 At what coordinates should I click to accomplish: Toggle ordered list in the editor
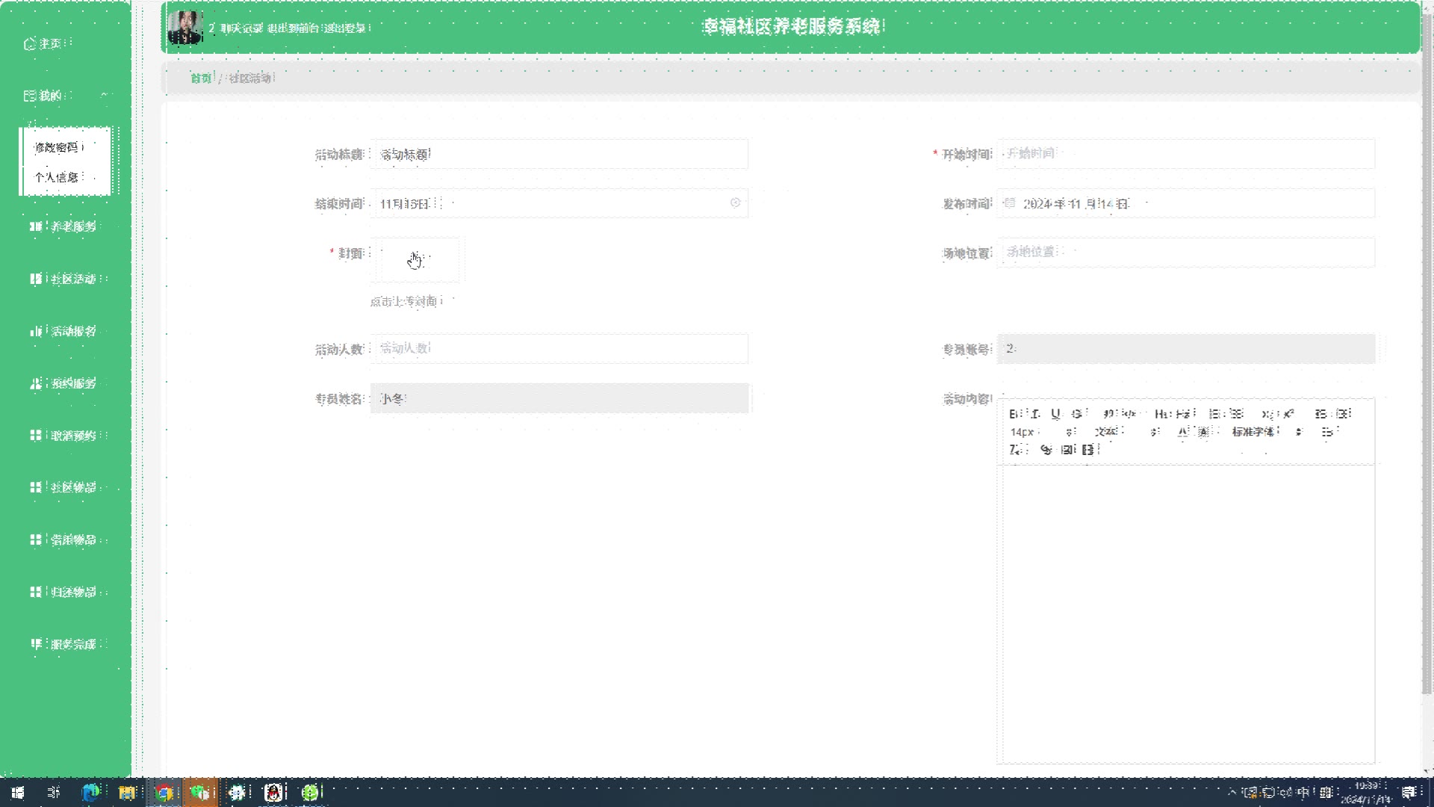(x=1215, y=414)
